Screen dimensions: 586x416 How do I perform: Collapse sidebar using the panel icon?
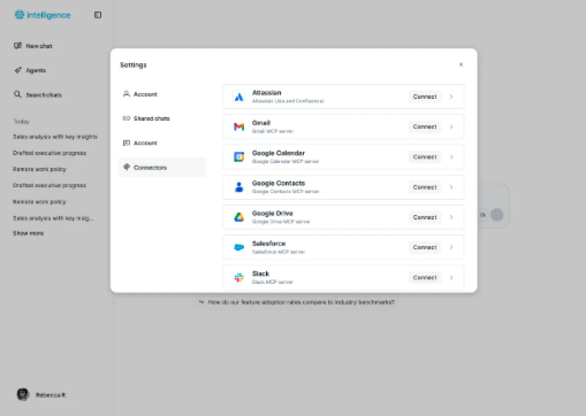(98, 15)
